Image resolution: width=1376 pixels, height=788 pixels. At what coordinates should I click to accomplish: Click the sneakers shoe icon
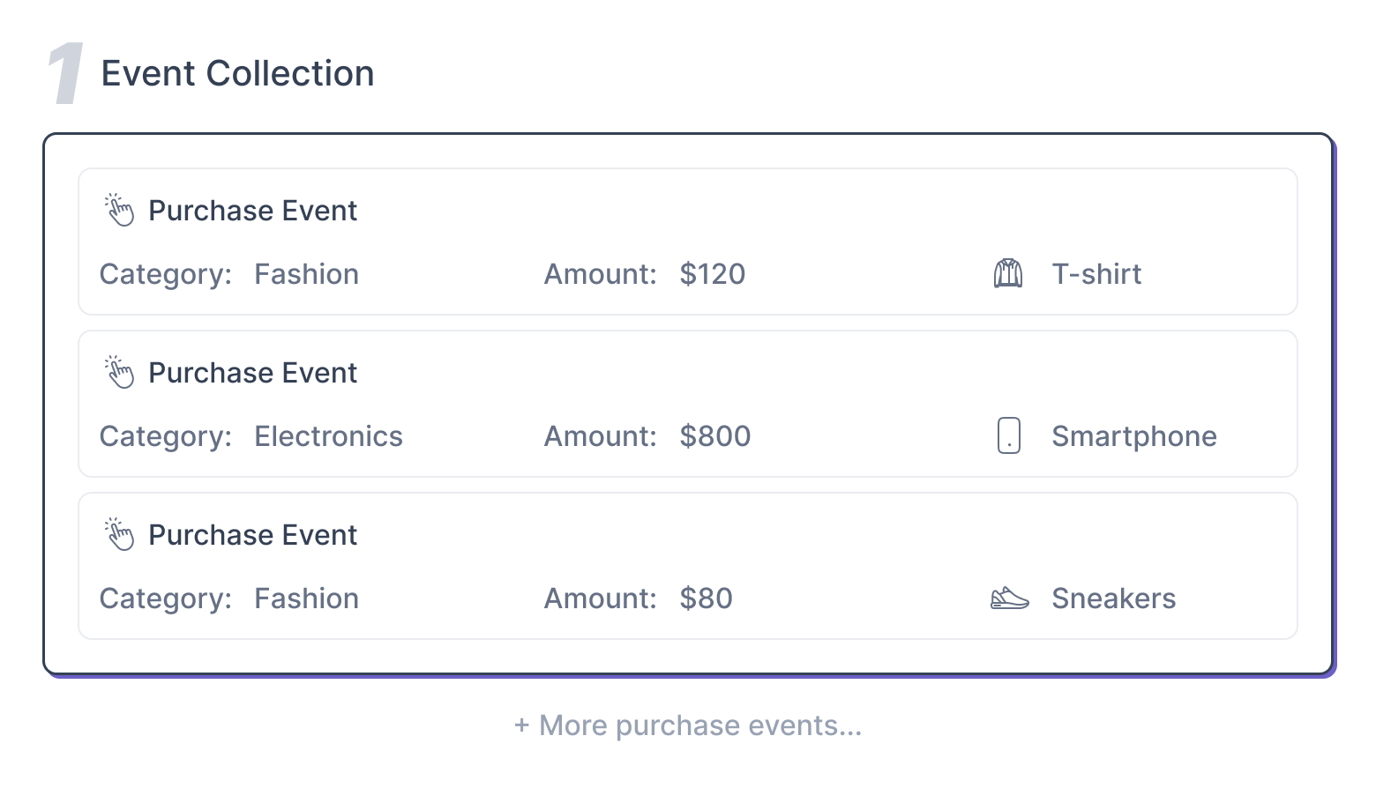click(1009, 598)
